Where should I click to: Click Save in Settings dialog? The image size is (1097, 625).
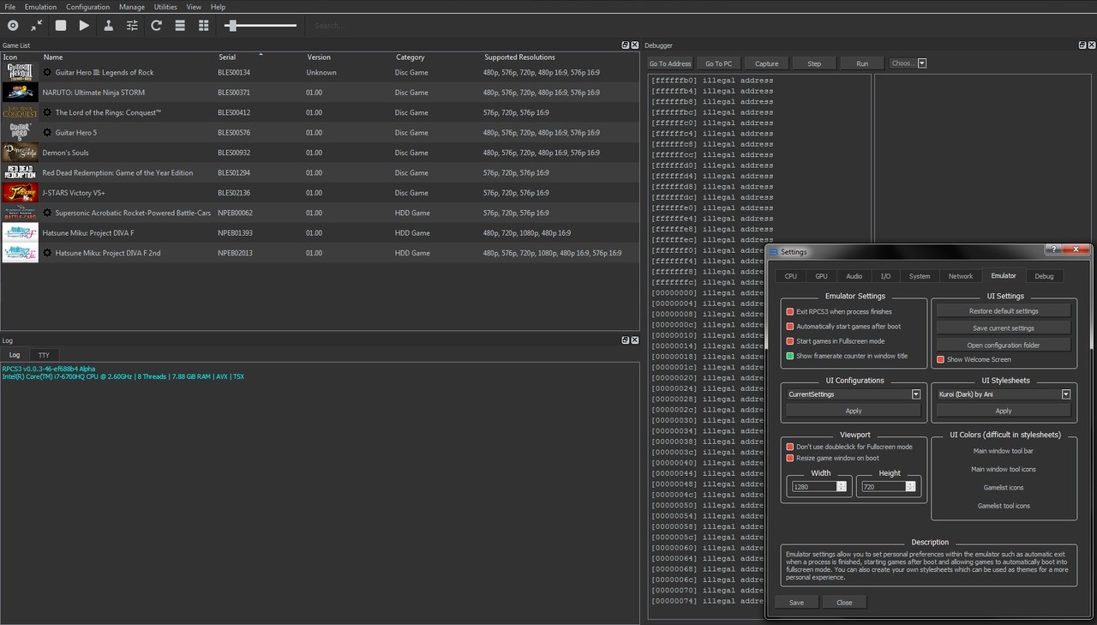796,602
